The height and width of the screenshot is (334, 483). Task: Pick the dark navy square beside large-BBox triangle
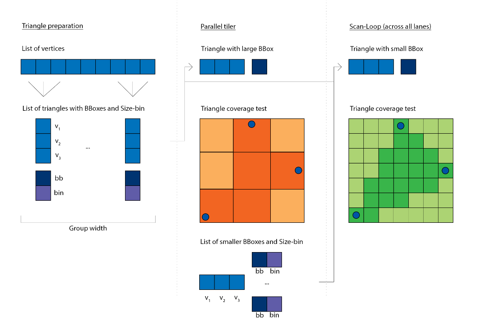coord(260,67)
